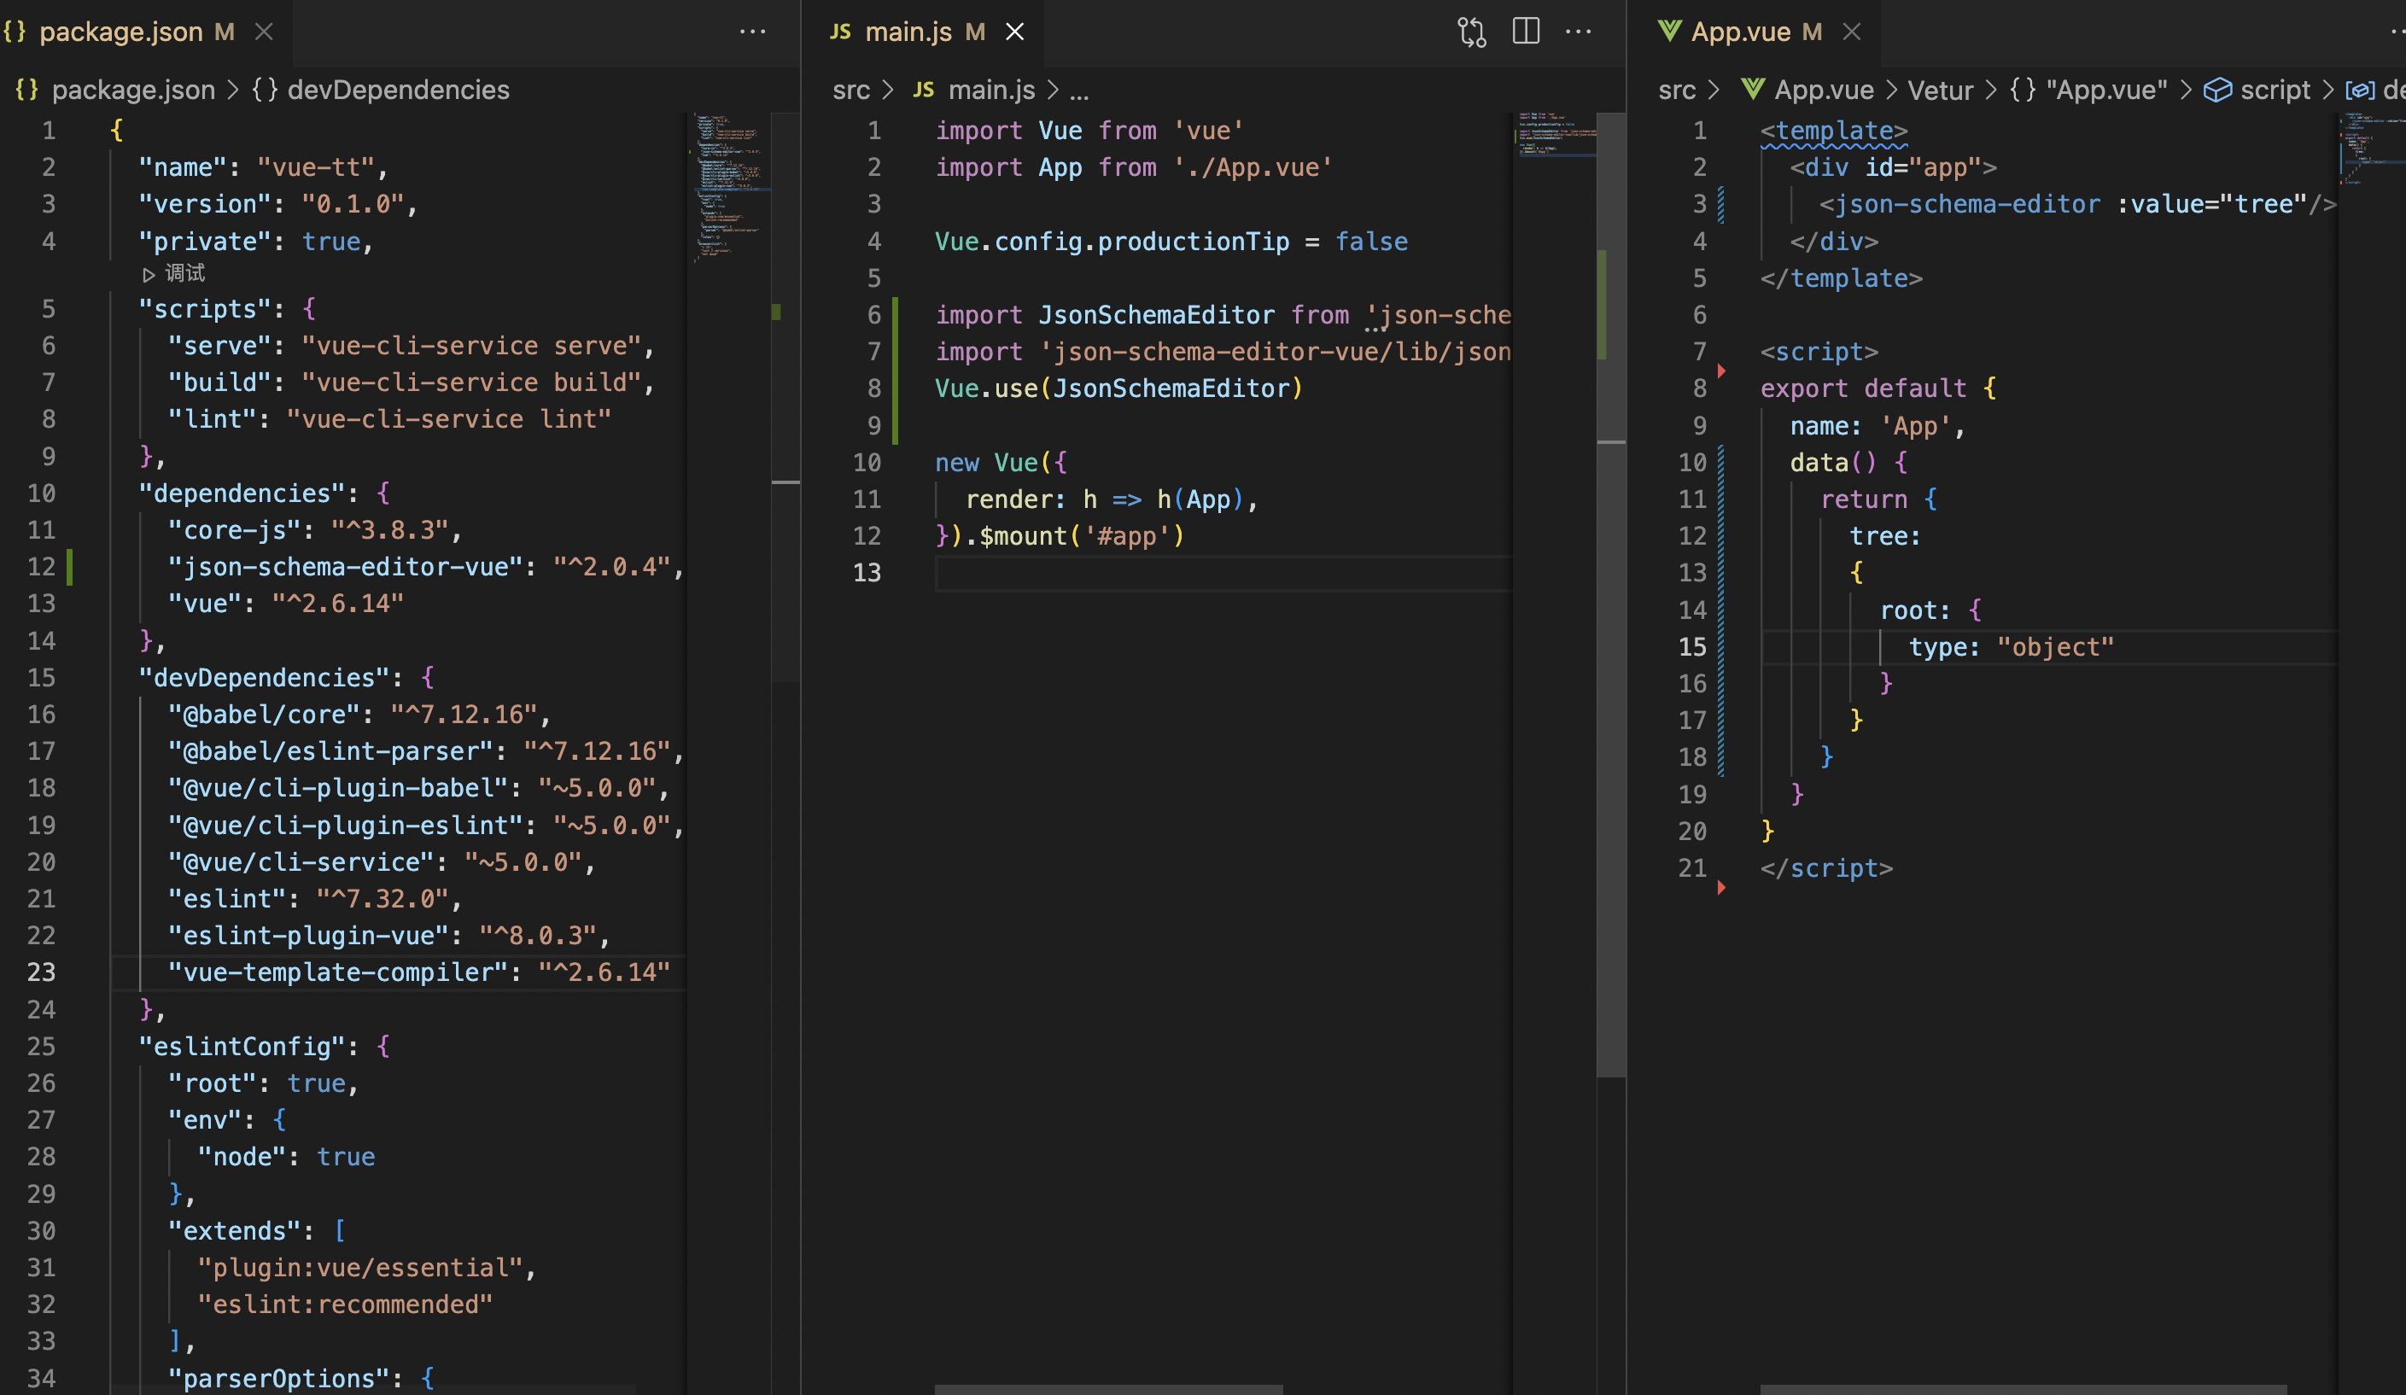Open changes icon in main.js toolbar
Viewport: 2406px width, 1395px height.
coord(1471,32)
